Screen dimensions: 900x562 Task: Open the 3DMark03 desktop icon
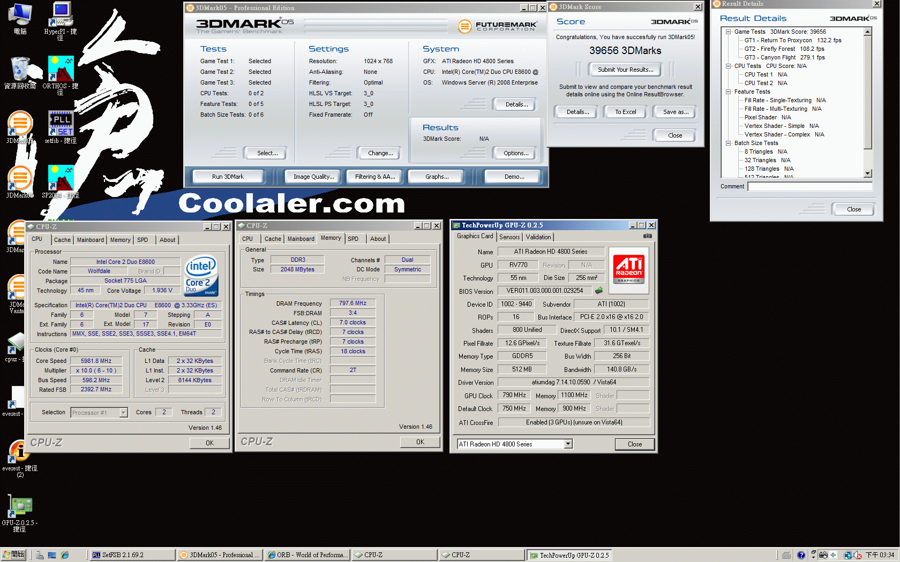[20, 127]
